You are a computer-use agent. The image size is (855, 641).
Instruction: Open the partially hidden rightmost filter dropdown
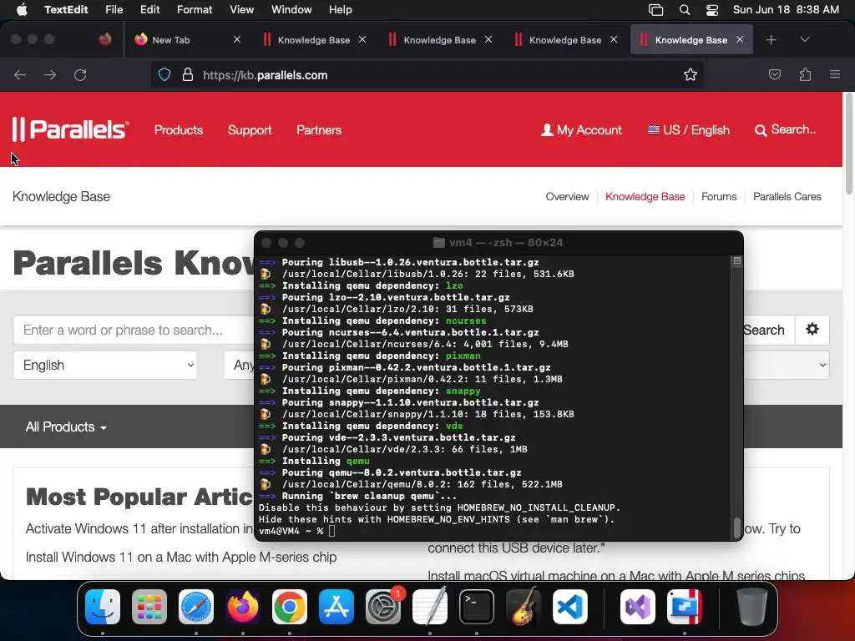click(787, 365)
